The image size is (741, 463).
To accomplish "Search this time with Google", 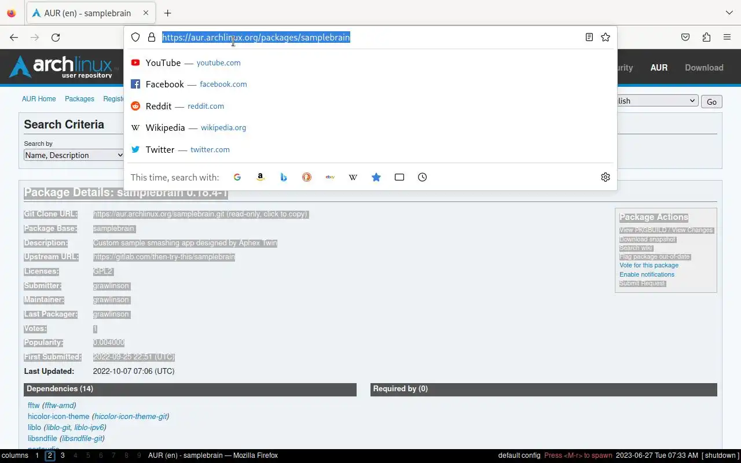I will point(237,177).
